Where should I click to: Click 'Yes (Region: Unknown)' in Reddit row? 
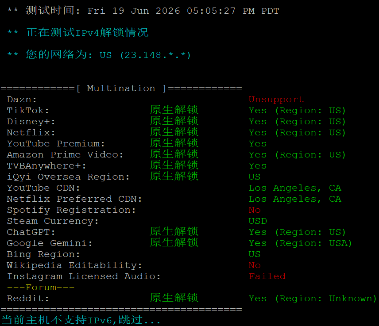(x=313, y=299)
